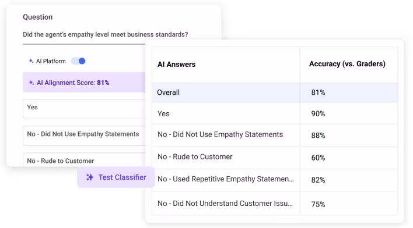Select the Overall row in accuracy table
The width and height of the screenshot is (413, 228).
tap(275, 92)
